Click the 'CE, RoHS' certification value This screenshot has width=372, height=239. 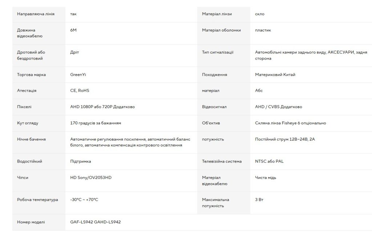pyautogui.click(x=80, y=91)
